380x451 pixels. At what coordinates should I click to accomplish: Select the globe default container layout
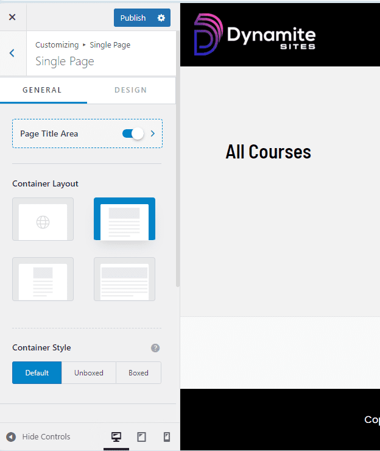(43, 219)
